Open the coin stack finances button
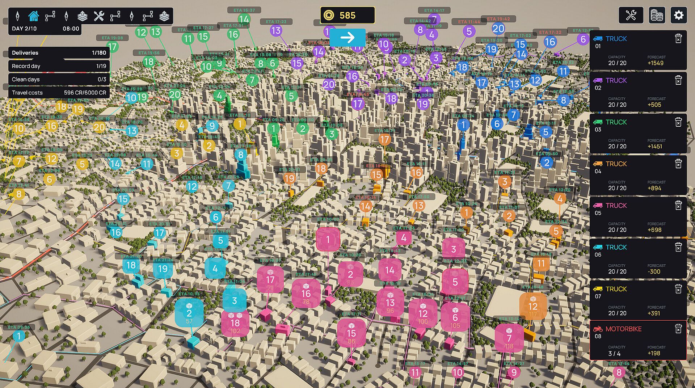 point(657,15)
